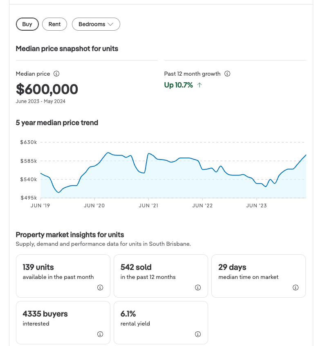Open info icon in 139 units card
This screenshot has height=346, width=323.
point(100,288)
